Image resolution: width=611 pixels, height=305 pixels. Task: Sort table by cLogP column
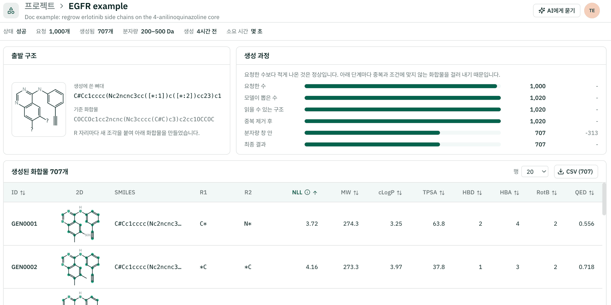point(390,192)
